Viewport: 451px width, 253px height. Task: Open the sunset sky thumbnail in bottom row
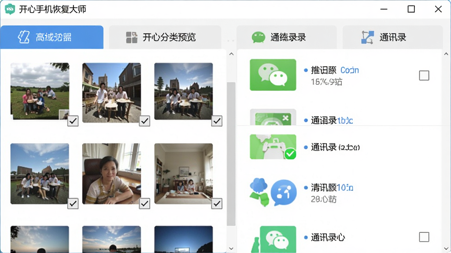point(40,239)
